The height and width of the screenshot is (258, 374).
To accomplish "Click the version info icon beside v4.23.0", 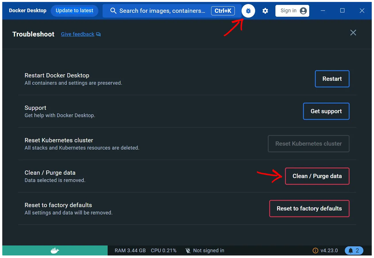I will coord(315,251).
